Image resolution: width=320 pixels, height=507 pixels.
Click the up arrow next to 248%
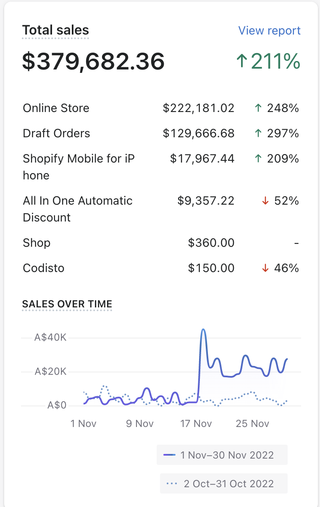point(258,108)
